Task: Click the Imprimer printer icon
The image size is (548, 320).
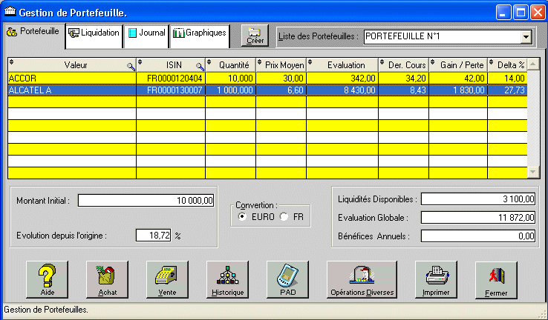Action: (x=436, y=280)
